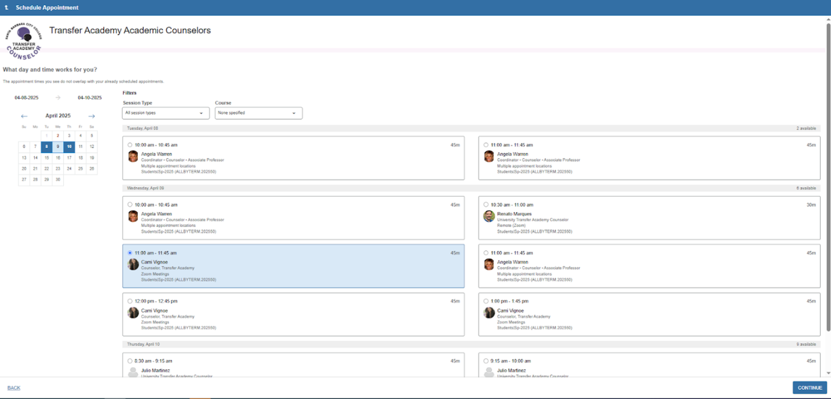Click the arrow between the date range fields

point(57,98)
